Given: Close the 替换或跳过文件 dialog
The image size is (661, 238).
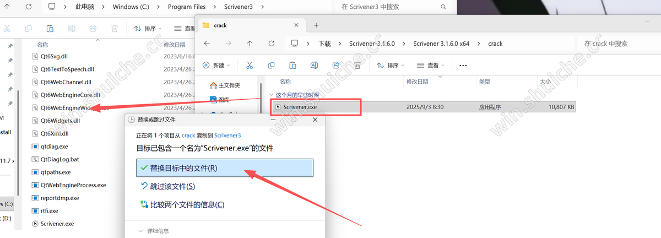Looking at the screenshot, I should pos(315,119).
